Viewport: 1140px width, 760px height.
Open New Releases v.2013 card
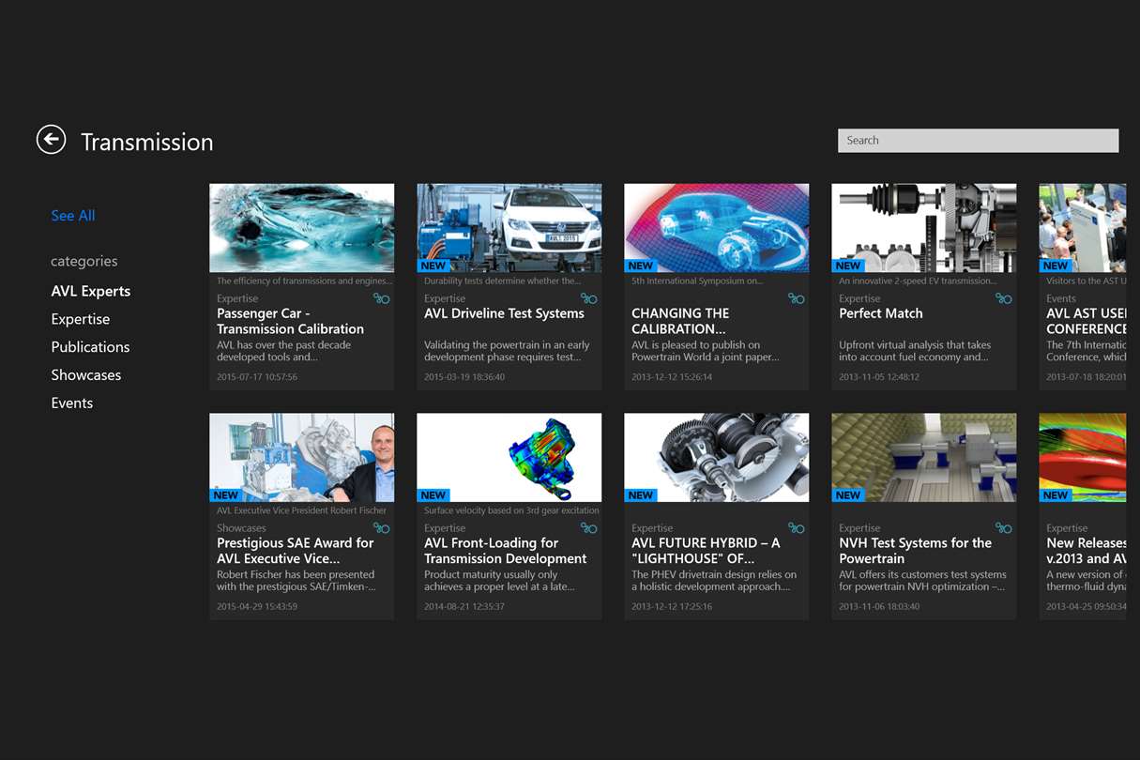[1083, 517]
